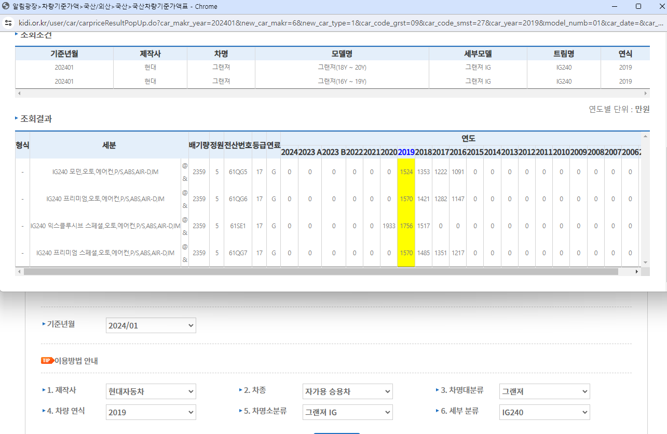Screen dimensions: 667x434
Task: Click the 1353 price cell
Action: pyautogui.click(x=424, y=172)
